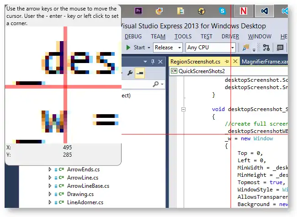Click the magnifier Y value 285
The image size is (297, 217).
coord(67,155)
